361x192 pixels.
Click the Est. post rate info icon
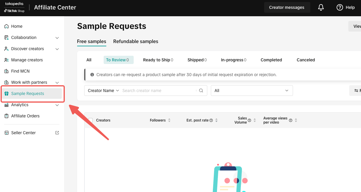click(x=211, y=120)
